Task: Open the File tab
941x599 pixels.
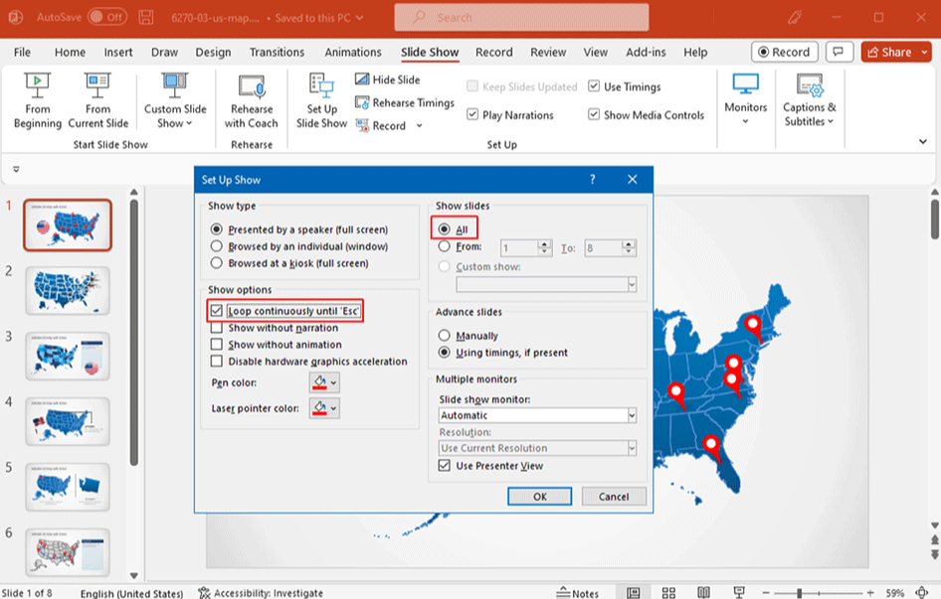Action: pos(22,53)
